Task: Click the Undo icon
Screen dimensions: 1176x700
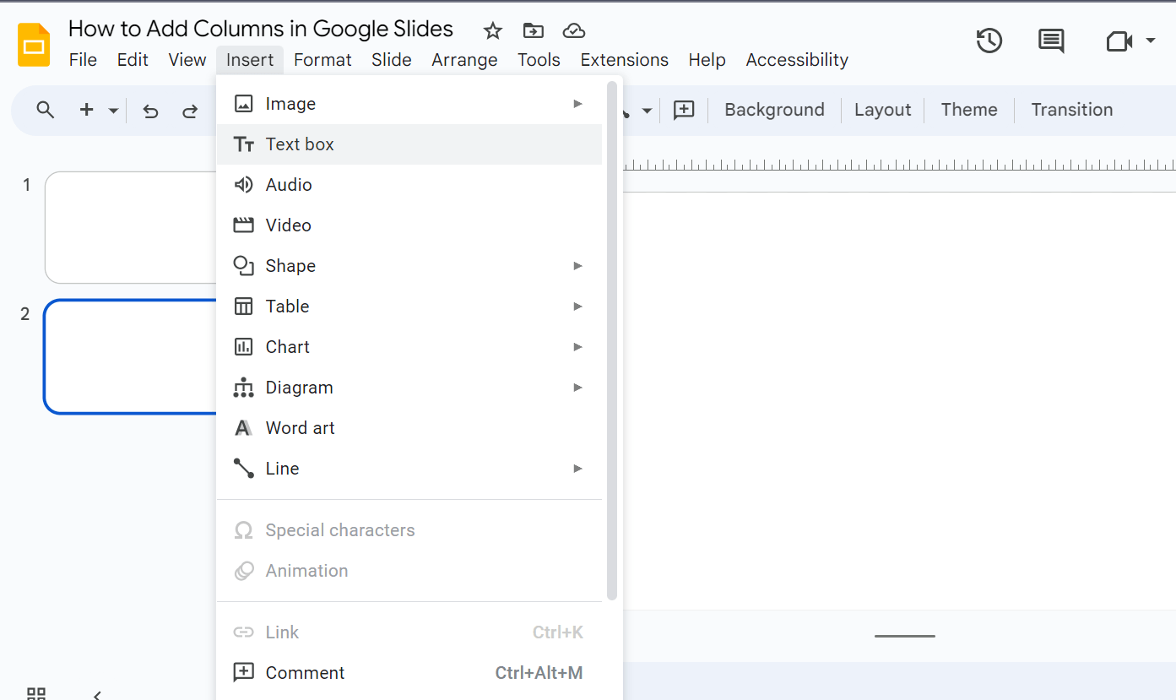Action: (150, 111)
